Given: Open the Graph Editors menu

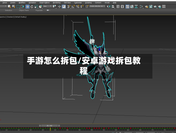Looking at the screenshot, I should [44, 2].
